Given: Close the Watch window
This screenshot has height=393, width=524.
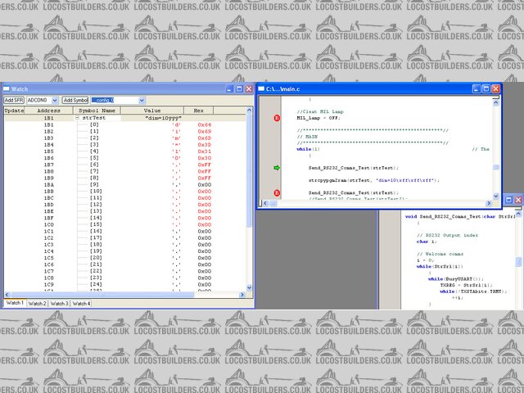Looking at the screenshot, I should [x=249, y=89].
